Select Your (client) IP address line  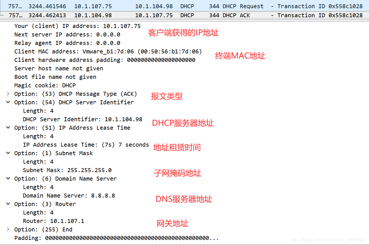click(77, 26)
